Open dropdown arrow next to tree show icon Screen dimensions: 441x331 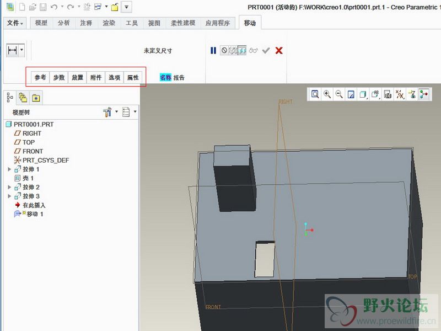pyautogui.click(x=135, y=112)
